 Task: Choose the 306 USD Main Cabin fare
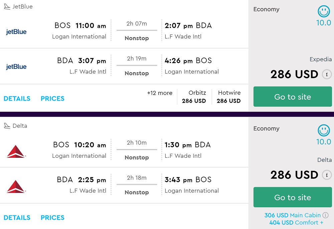pyautogui.click(x=292, y=215)
